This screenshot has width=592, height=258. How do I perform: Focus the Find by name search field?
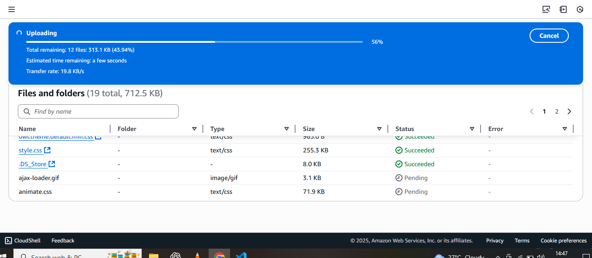click(98, 111)
